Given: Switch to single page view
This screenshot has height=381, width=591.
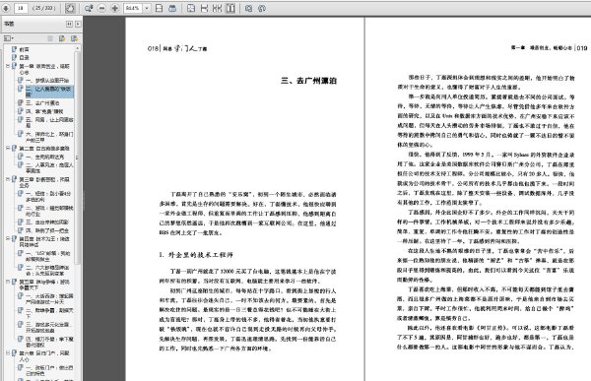Looking at the screenshot, I should click(x=191, y=8).
